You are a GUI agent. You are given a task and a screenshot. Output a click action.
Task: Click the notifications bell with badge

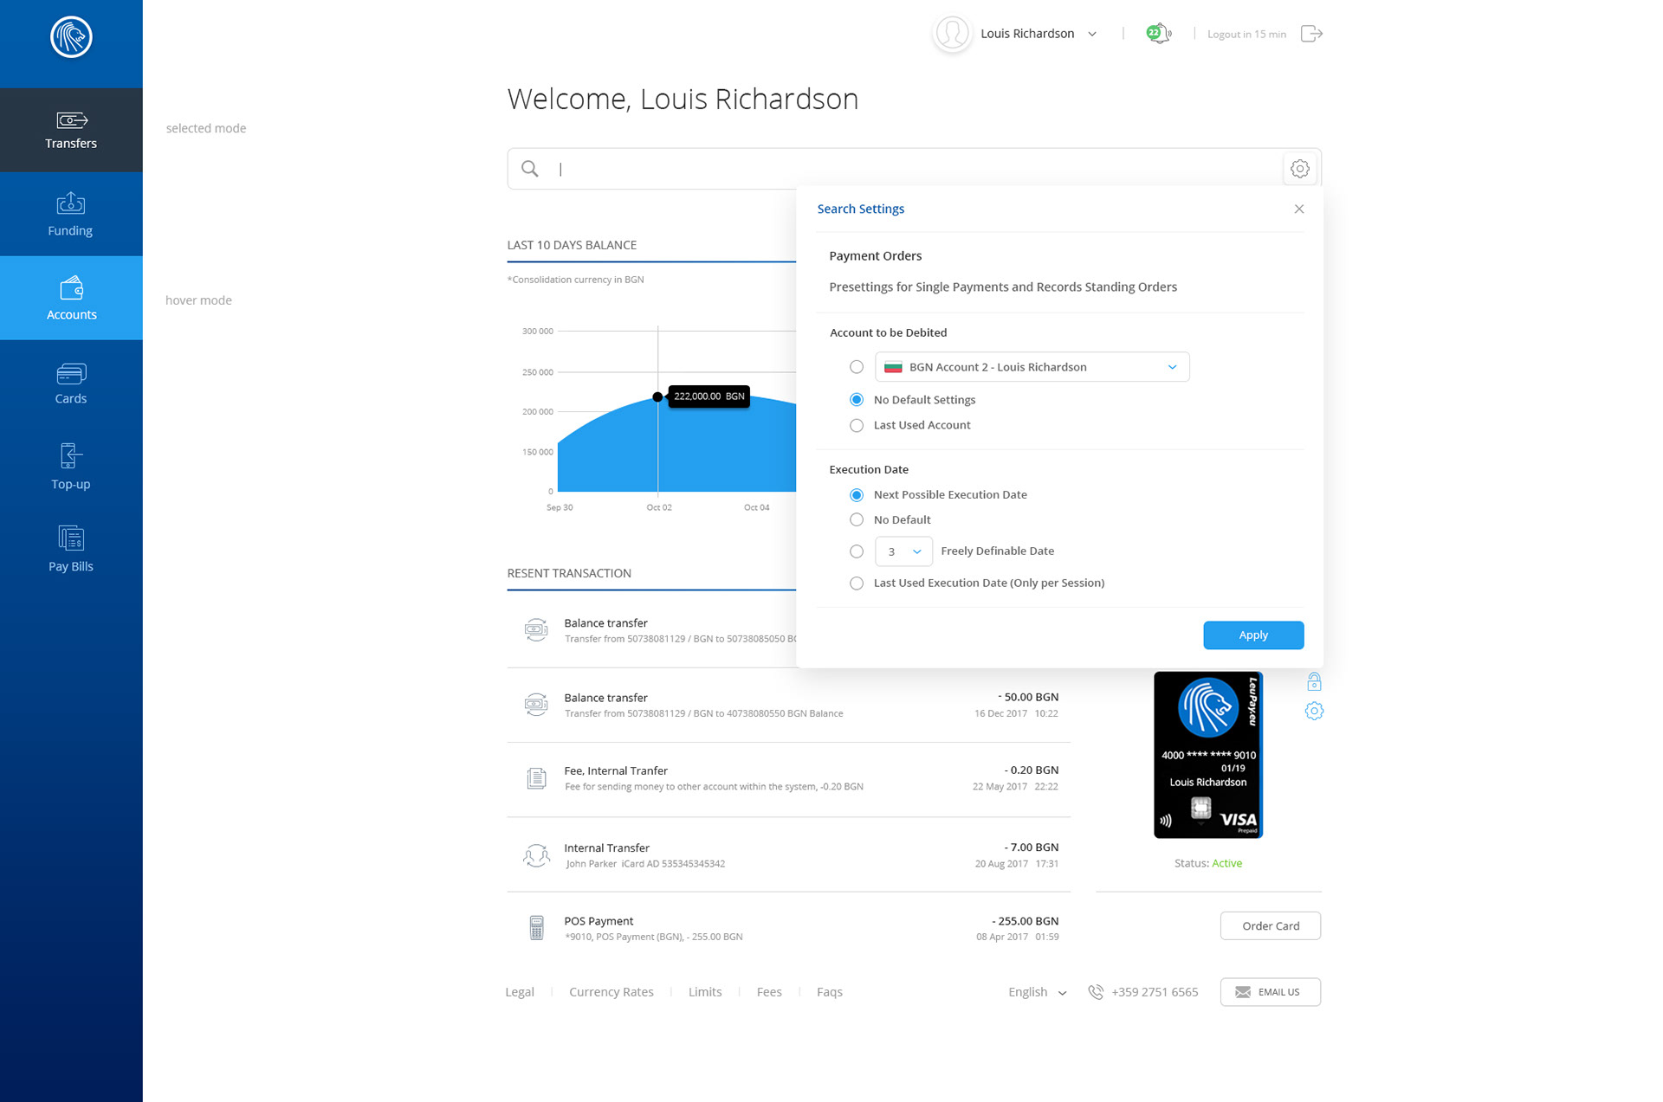pos(1158,34)
